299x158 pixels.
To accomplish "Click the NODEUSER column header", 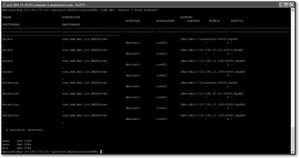I will tap(133, 21).
